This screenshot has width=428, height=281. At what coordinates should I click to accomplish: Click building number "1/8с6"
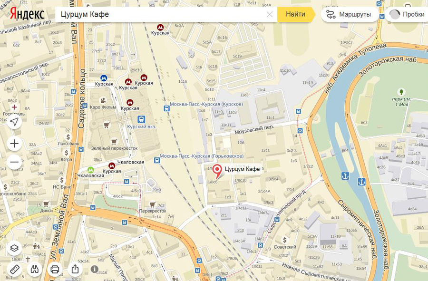click(213, 182)
